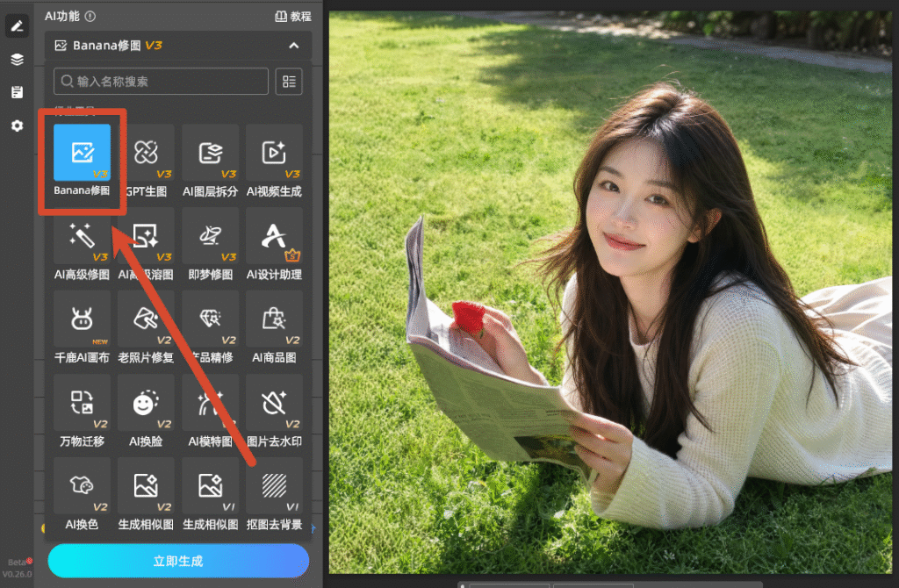
Task: Open the 老照片修复 tool
Action: (147, 319)
